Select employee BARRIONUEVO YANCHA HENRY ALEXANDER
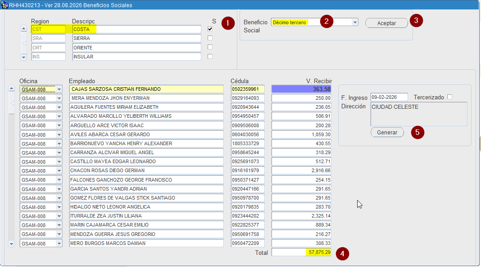This screenshot has height=267, width=481. [146, 143]
